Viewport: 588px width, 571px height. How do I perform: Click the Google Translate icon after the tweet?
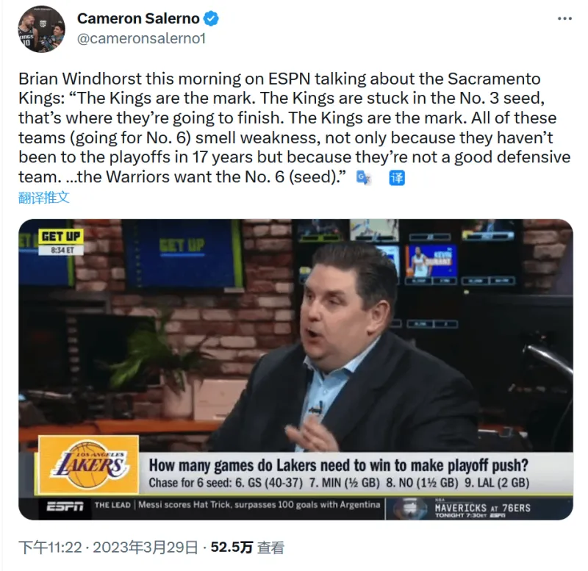363,178
